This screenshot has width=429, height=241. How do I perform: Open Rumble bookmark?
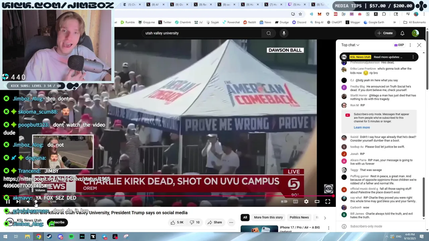pos(128,22)
